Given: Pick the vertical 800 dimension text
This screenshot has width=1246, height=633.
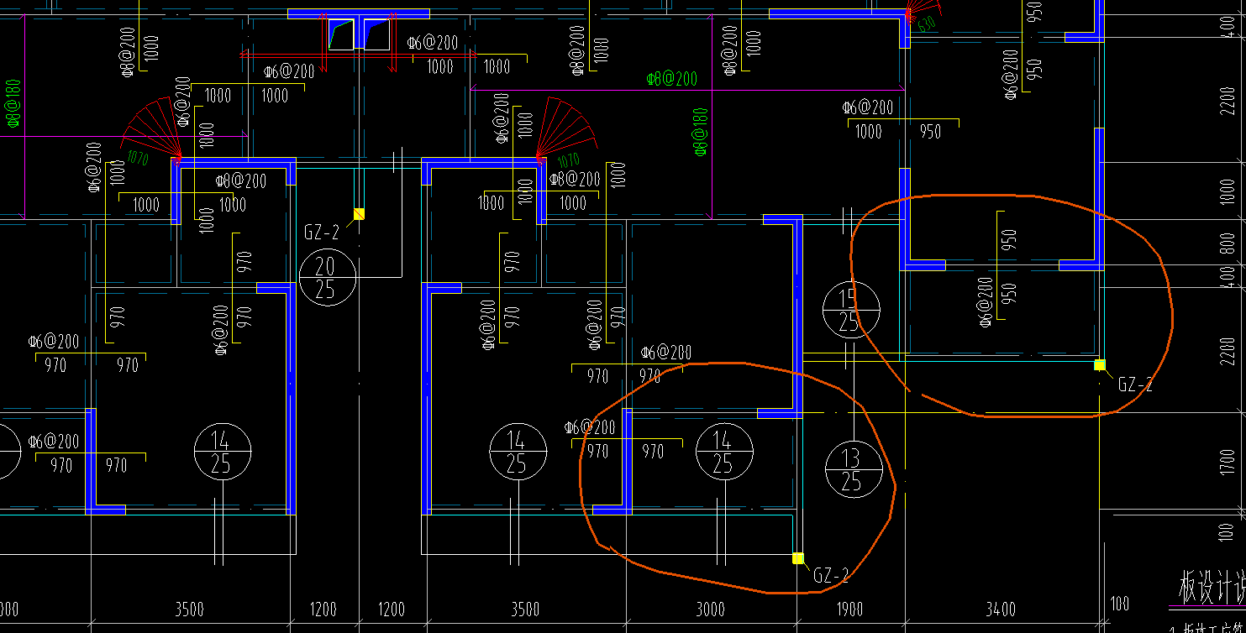Looking at the screenshot, I should tap(1227, 242).
